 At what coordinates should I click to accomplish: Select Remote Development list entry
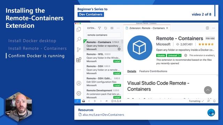point(103,94)
